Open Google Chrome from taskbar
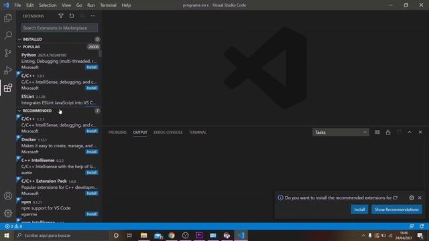 pyautogui.click(x=172, y=235)
